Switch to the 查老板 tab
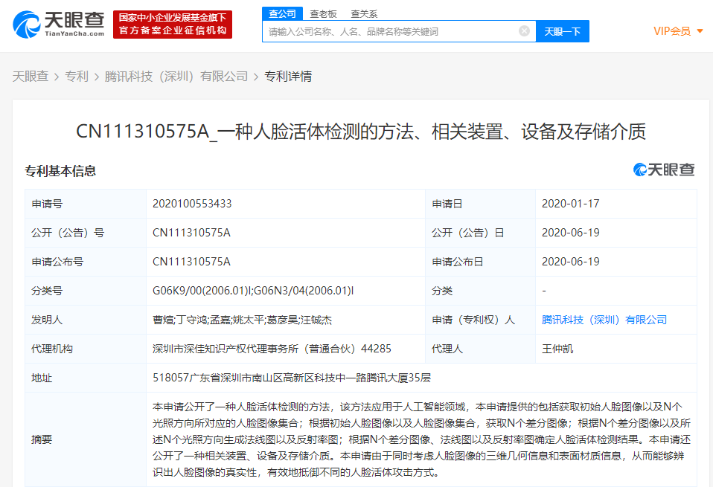The image size is (713, 487). click(323, 13)
